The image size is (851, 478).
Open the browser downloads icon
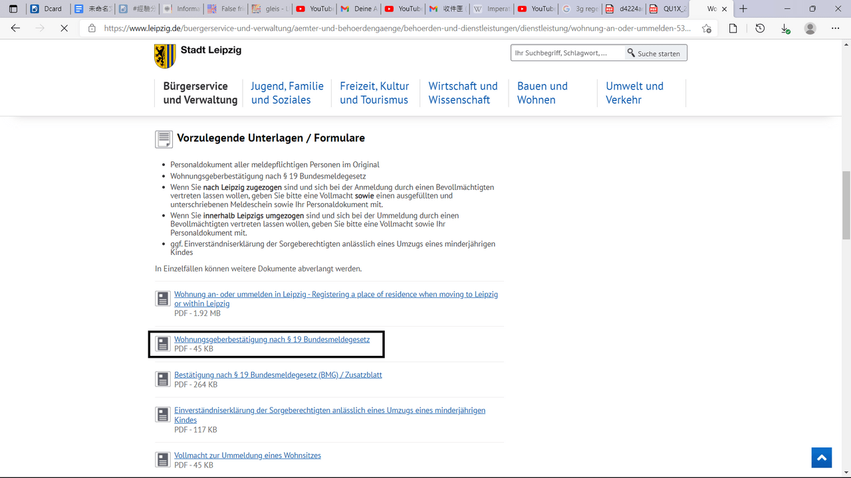[x=785, y=29]
